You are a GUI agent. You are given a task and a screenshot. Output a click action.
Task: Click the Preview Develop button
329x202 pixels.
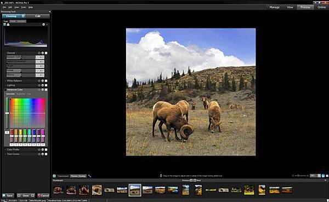(78, 176)
